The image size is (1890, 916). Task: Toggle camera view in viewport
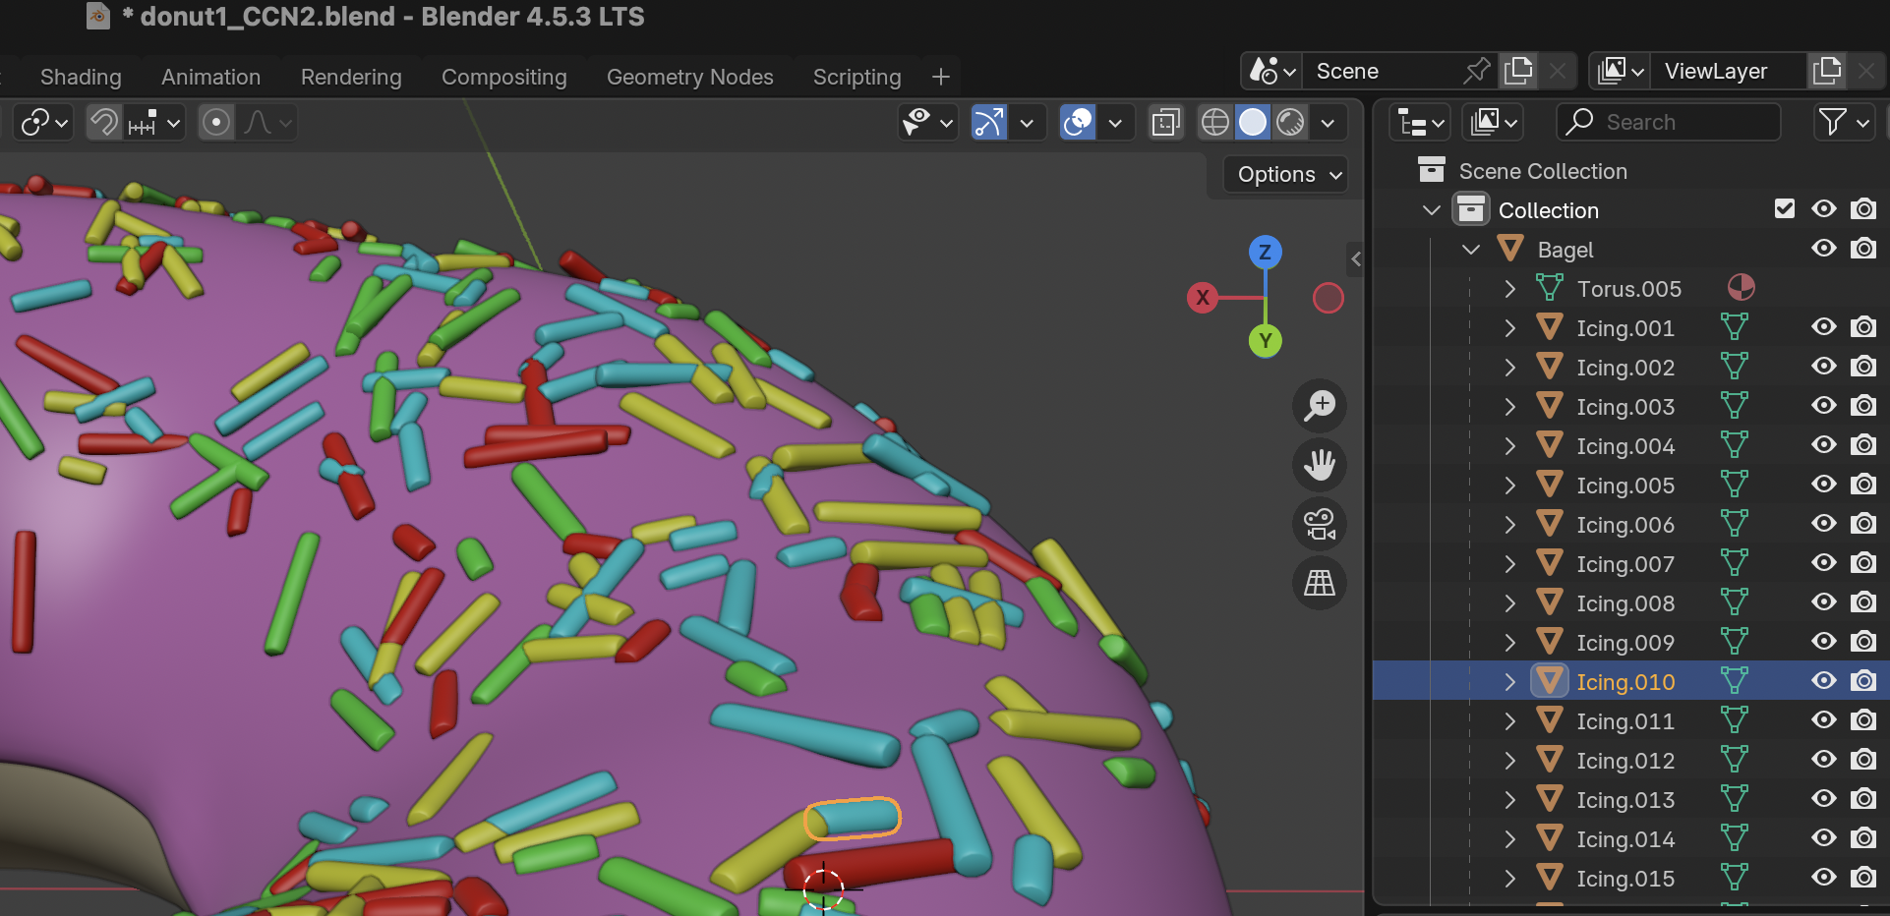coord(1319,524)
